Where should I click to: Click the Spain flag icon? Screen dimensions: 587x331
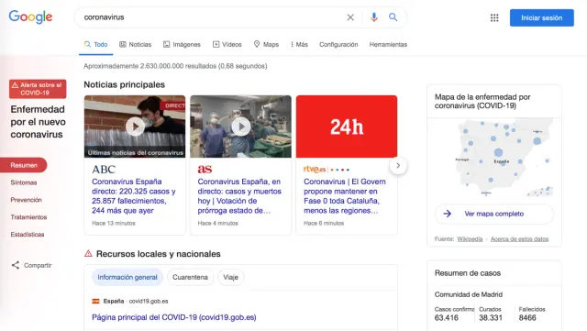(95, 301)
